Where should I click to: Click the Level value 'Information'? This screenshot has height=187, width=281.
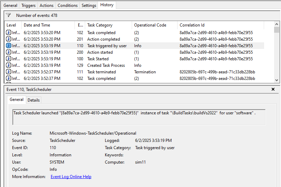coord(60,155)
